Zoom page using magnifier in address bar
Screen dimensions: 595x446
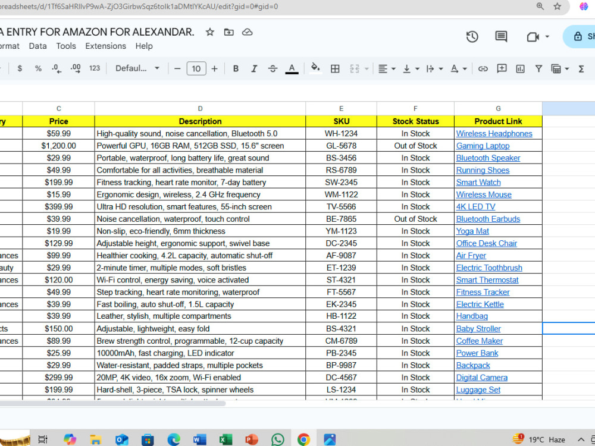[x=540, y=7]
